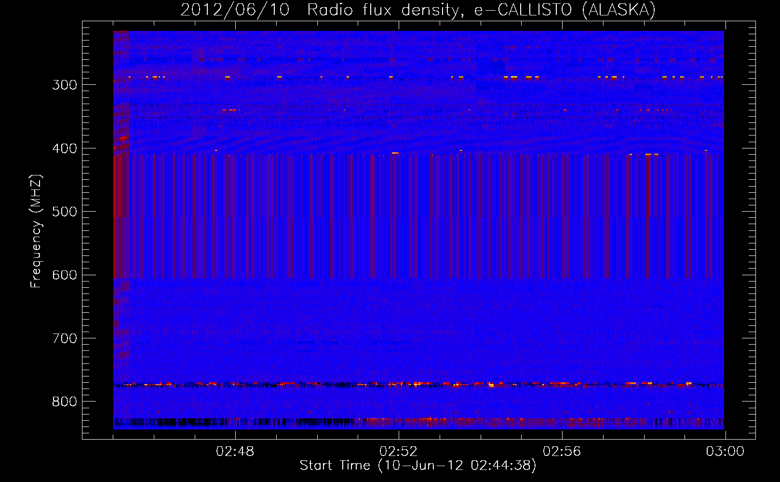
Task: Select the 500 frequency tick label
Action: pos(65,212)
